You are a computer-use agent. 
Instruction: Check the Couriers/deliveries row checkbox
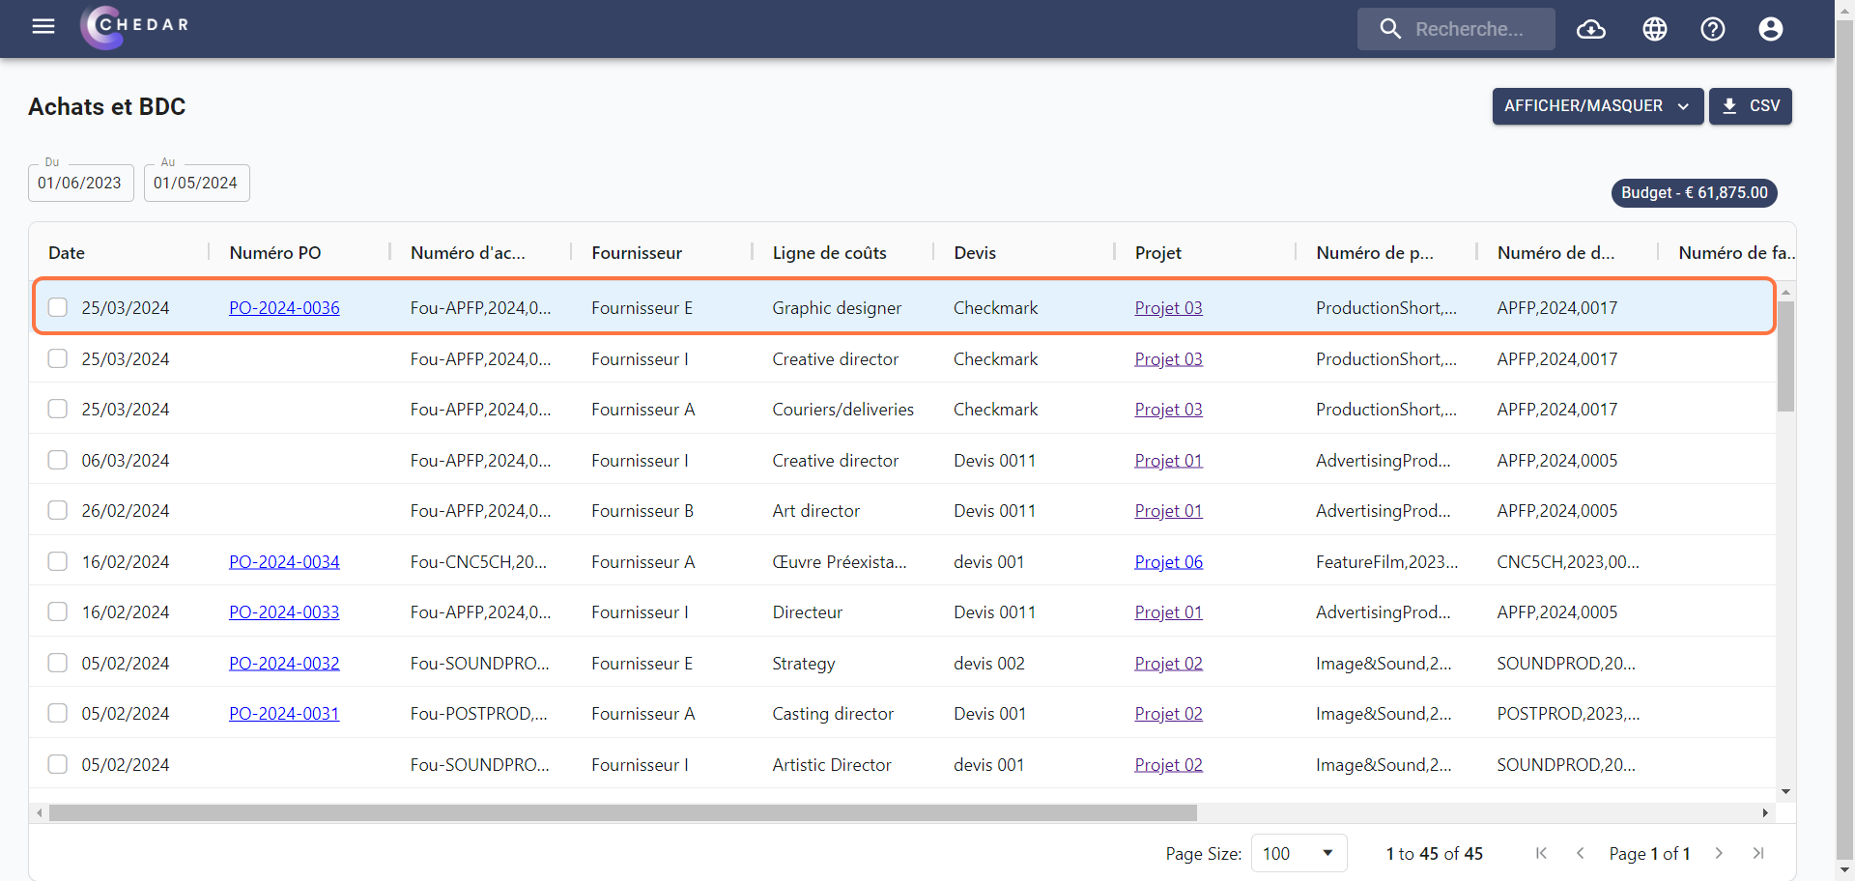click(x=58, y=409)
